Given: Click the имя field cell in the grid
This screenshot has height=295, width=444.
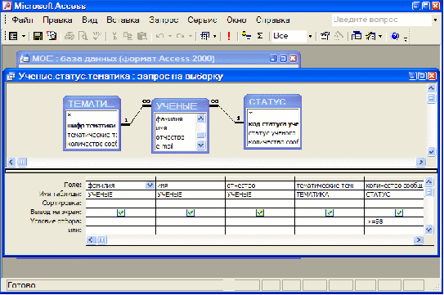Looking at the screenshot, I should (191, 185).
